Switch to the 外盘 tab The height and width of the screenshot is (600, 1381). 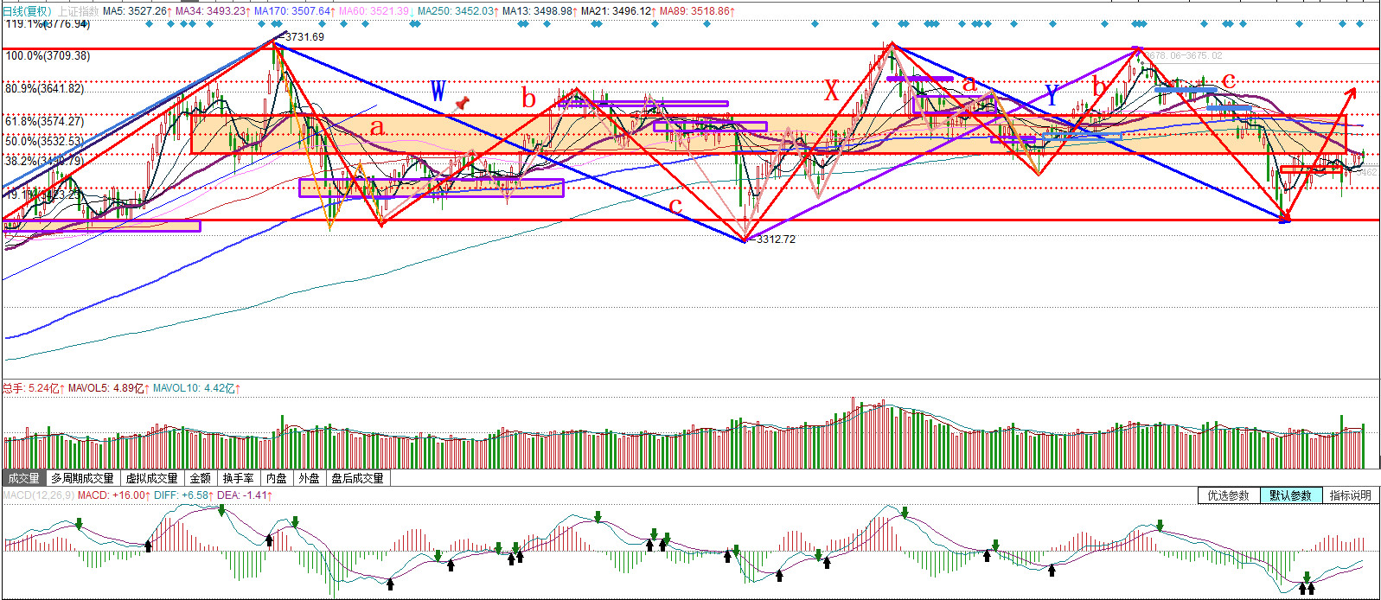pyautogui.click(x=309, y=478)
